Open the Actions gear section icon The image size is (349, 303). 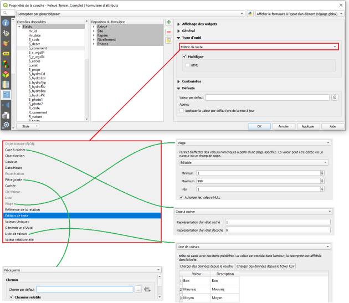click(6, 125)
